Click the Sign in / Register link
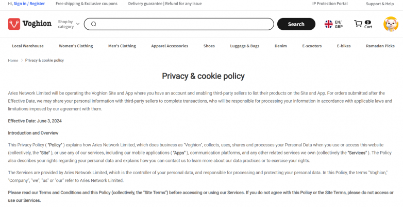This screenshot has height=207, width=403. tap(29, 4)
